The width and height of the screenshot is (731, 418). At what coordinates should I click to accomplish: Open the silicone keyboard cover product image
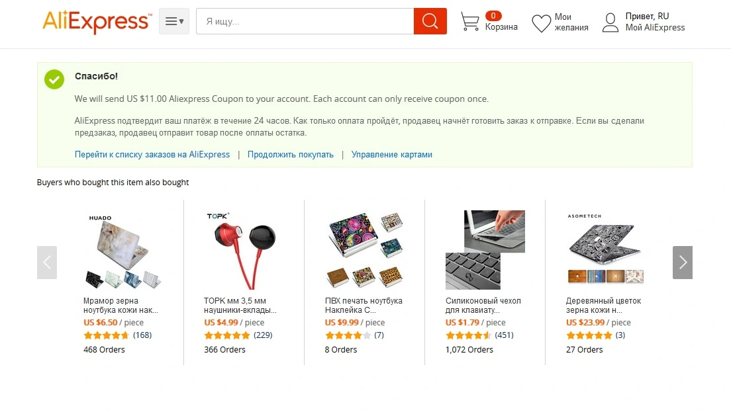[485, 250]
